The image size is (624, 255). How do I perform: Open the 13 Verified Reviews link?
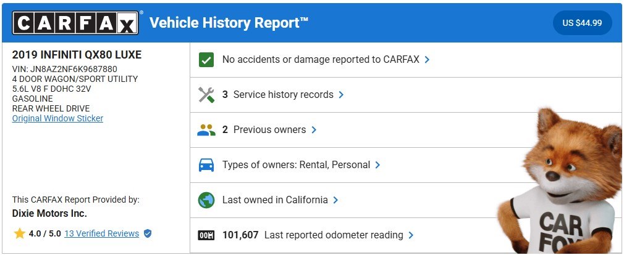[101, 233]
